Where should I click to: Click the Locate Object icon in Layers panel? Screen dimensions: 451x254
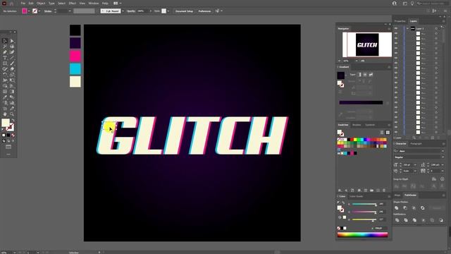pos(414,138)
